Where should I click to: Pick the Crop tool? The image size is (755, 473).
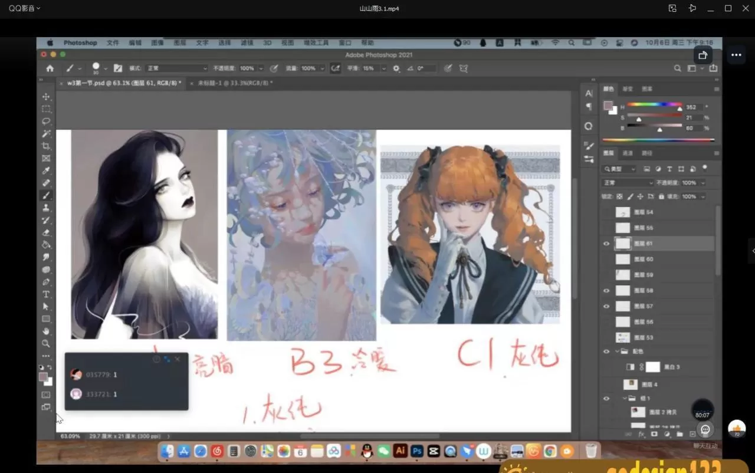tap(46, 146)
